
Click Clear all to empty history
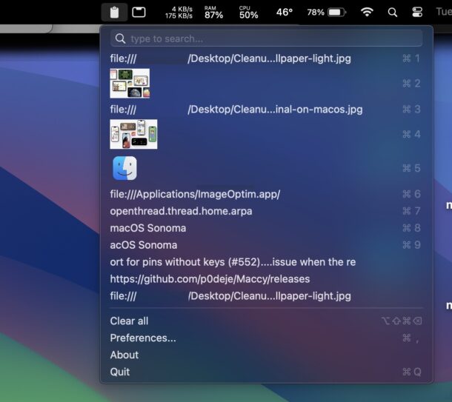tap(129, 321)
